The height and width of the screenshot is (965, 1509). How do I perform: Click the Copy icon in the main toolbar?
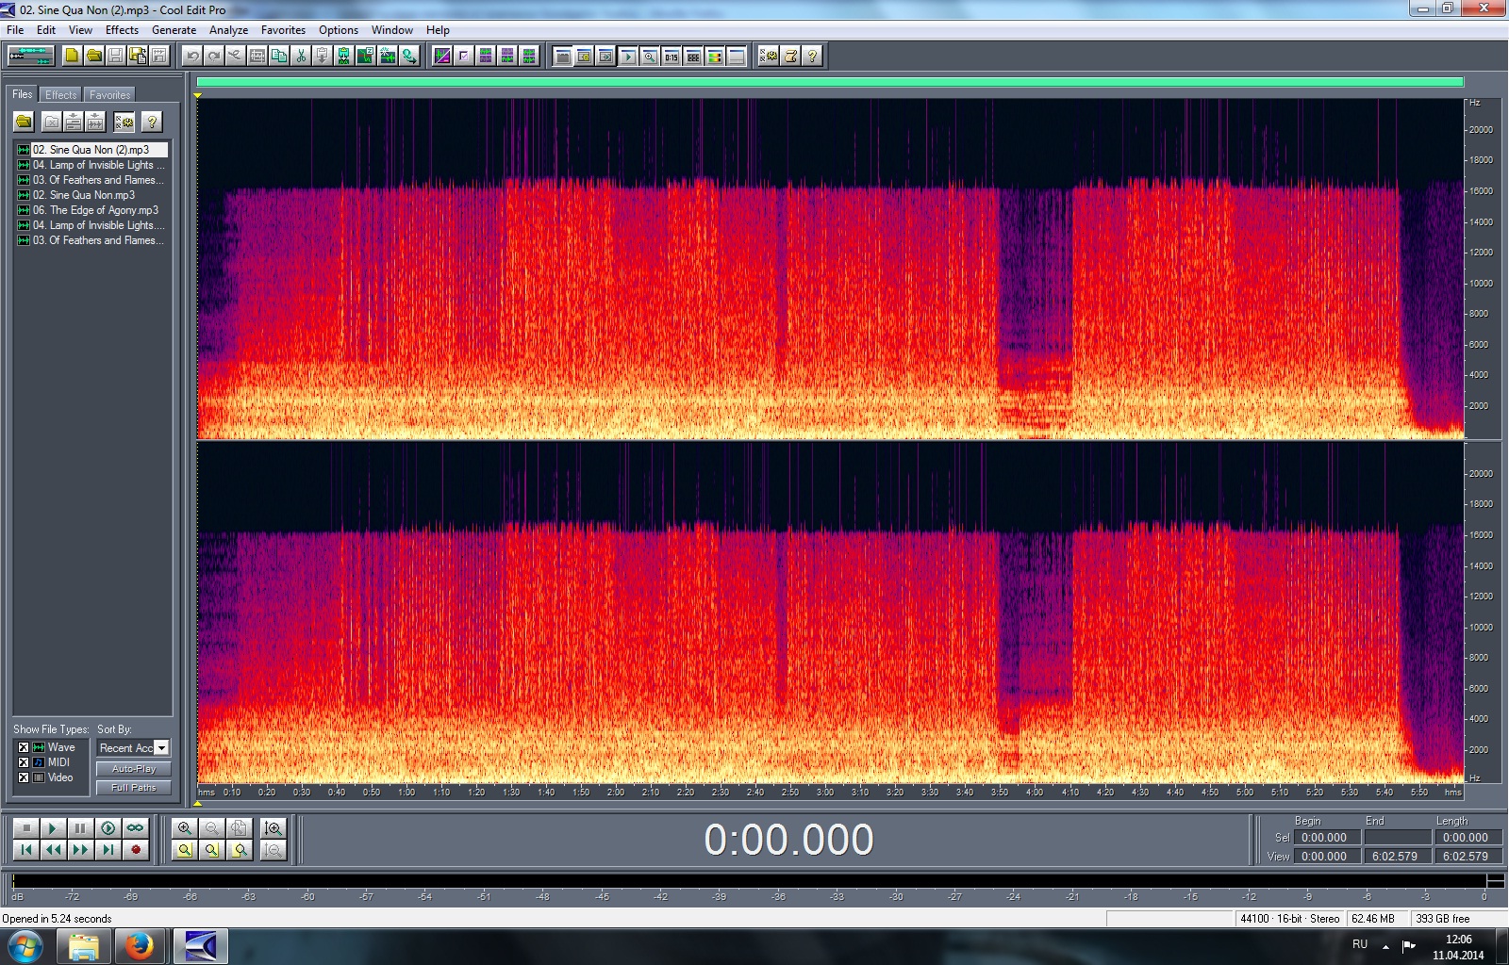click(x=279, y=56)
